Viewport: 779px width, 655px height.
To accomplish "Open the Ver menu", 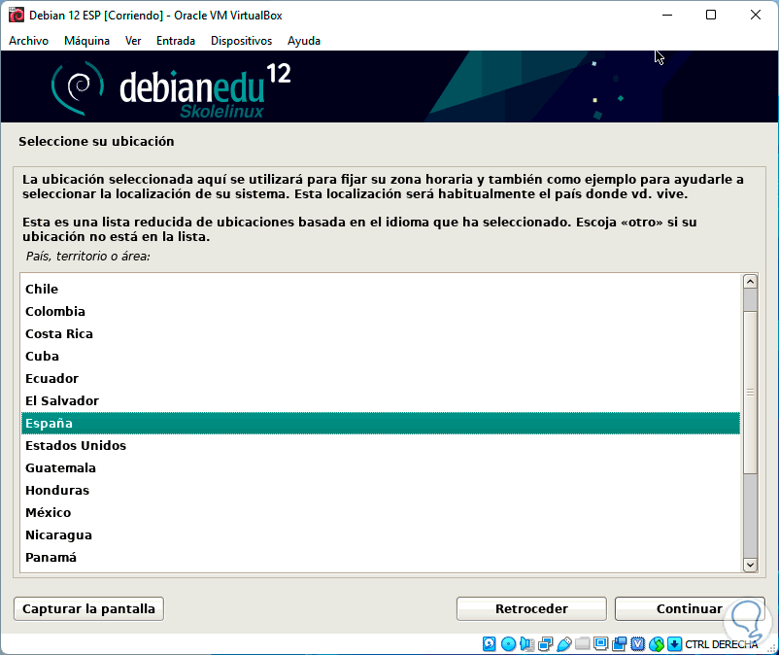I will (133, 41).
